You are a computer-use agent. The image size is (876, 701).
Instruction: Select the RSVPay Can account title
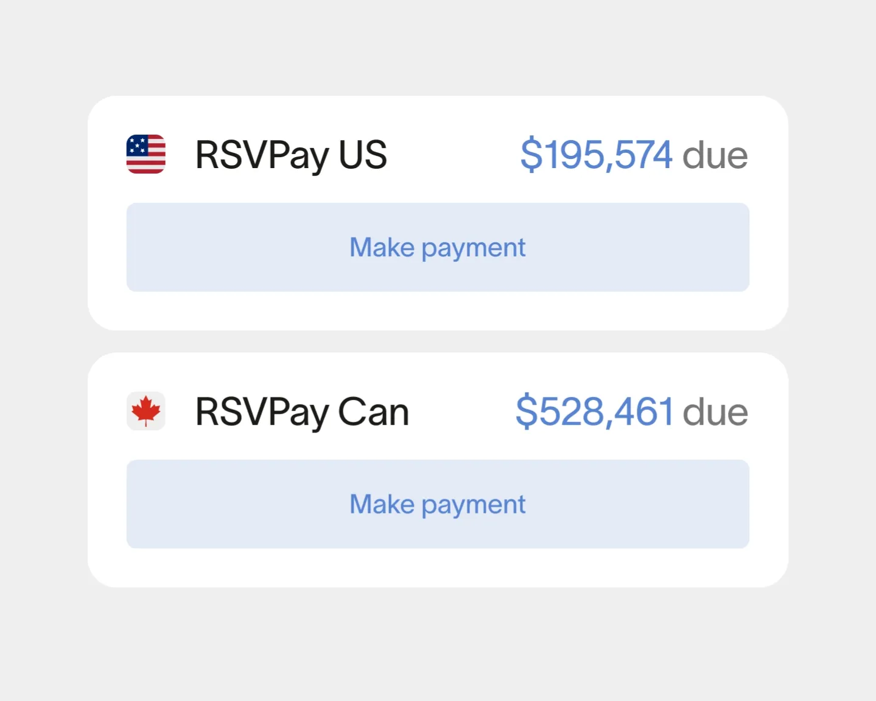[301, 412]
